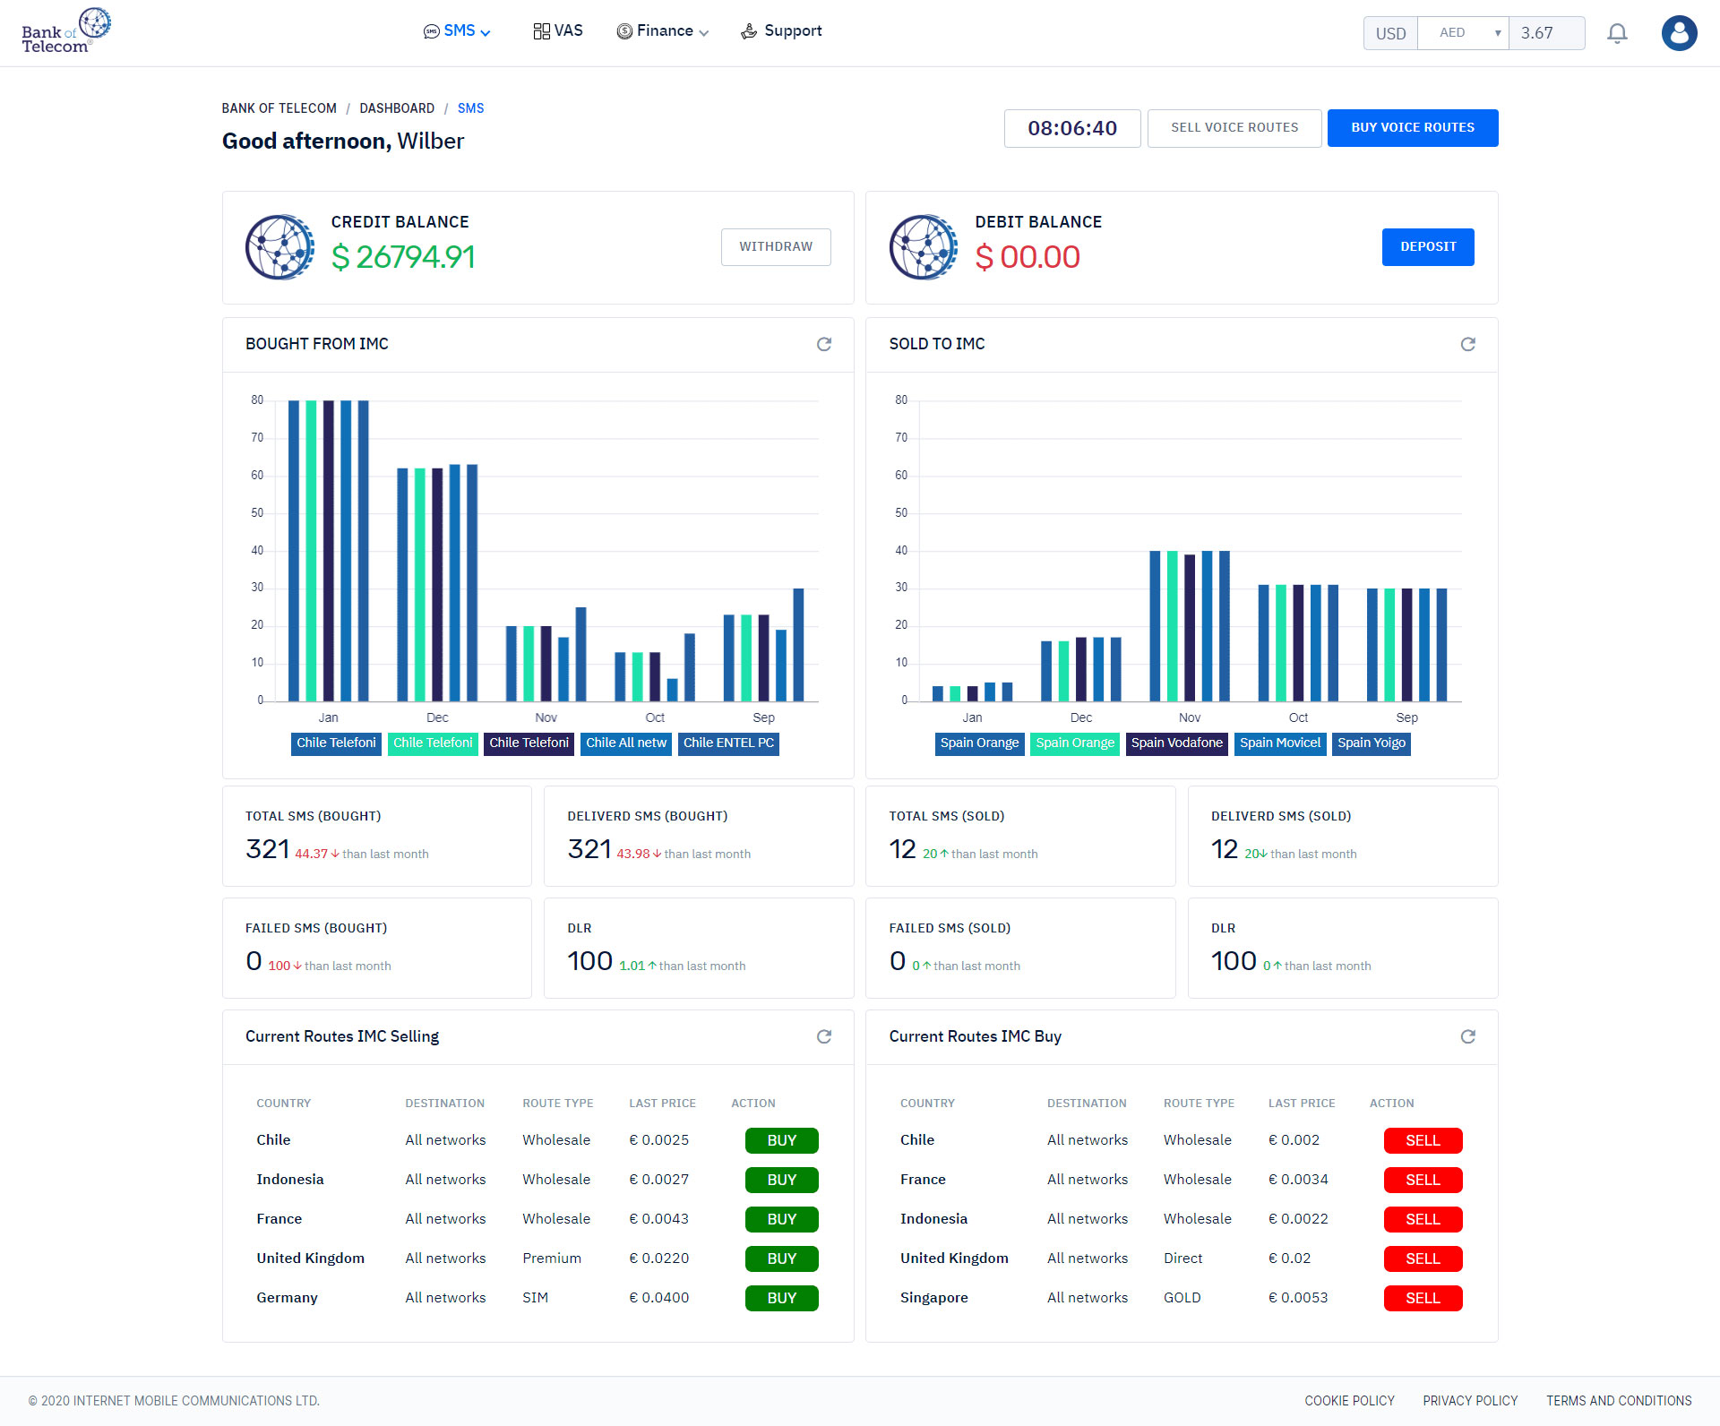
Task: Toggle the green Spain Orange legend swatch
Action: [x=1074, y=743]
